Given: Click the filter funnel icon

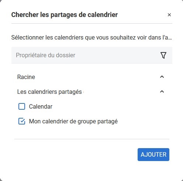Looking at the screenshot, I should click(163, 55).
